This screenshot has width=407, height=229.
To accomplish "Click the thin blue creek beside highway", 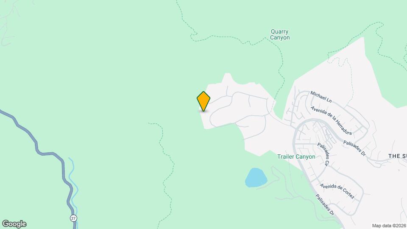I will tap(73, 187).
